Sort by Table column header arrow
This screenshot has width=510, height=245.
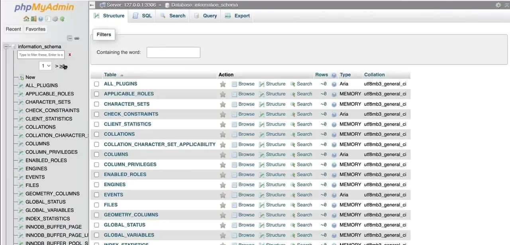coord(122,75)
